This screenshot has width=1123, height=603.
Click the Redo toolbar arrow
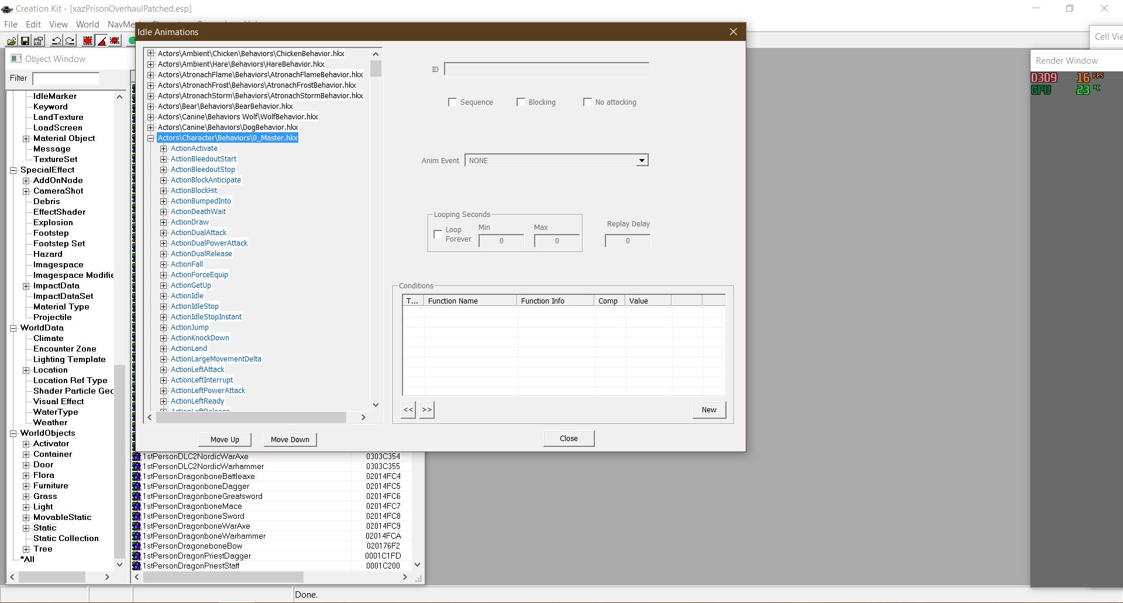point(70,40)
